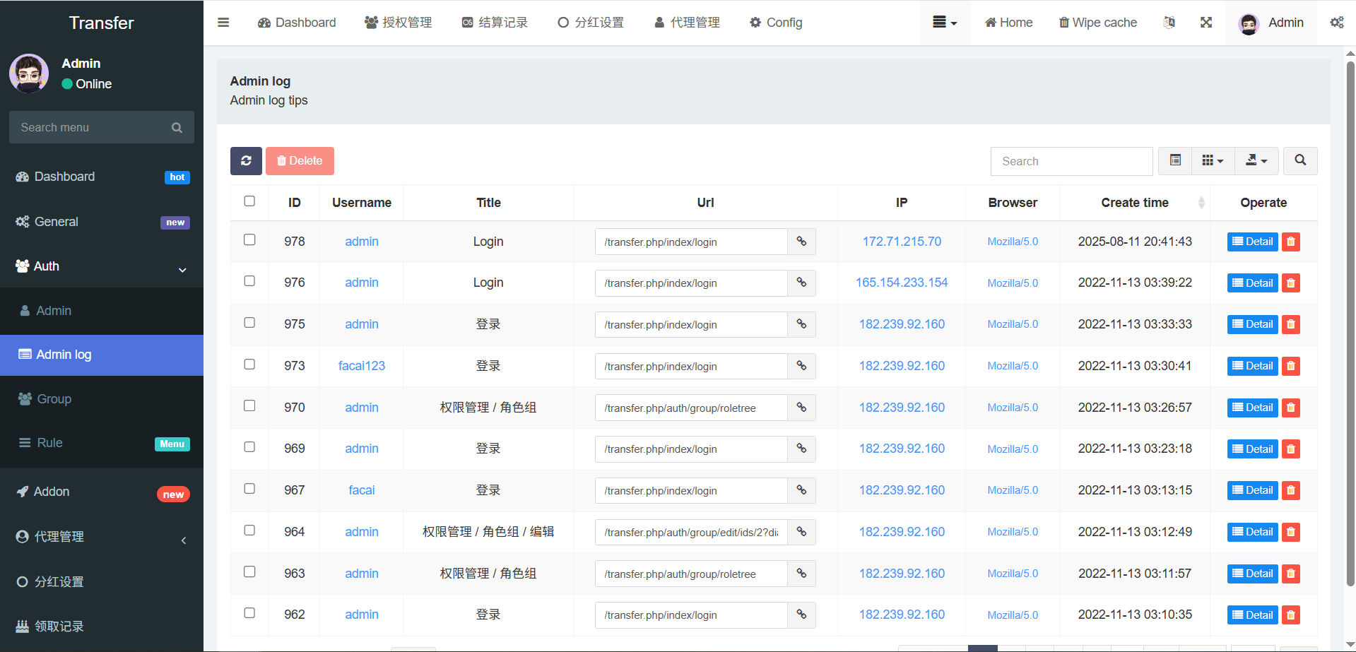The width and height of the screenshot is (1356, 652).
Task: Click the red Delete button
Action: [300, 161]
